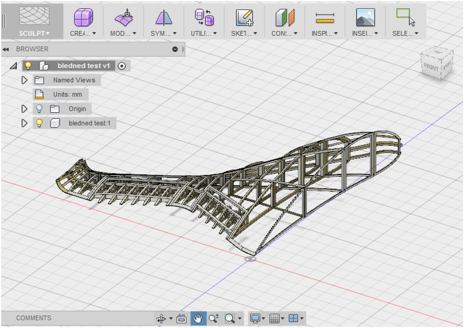Click the COMMENTS panel label

point(34,318)
